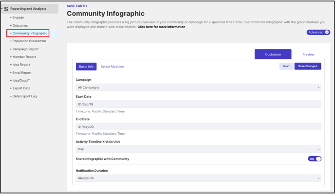Switch to the Preview tab
Screen dimensions: 335x194
coord(308,54)
